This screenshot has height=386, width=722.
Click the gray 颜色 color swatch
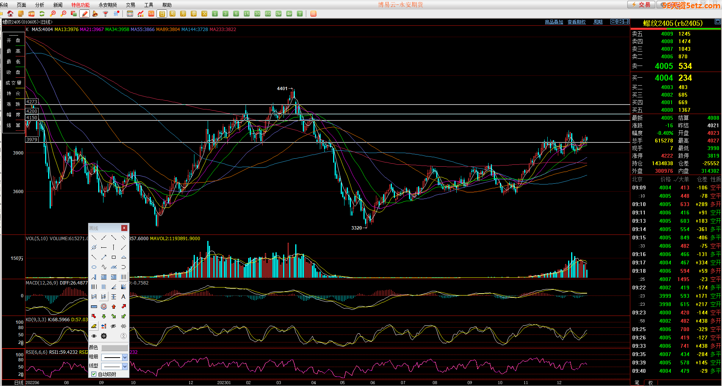pyautogui.click(x=114, y=348)
